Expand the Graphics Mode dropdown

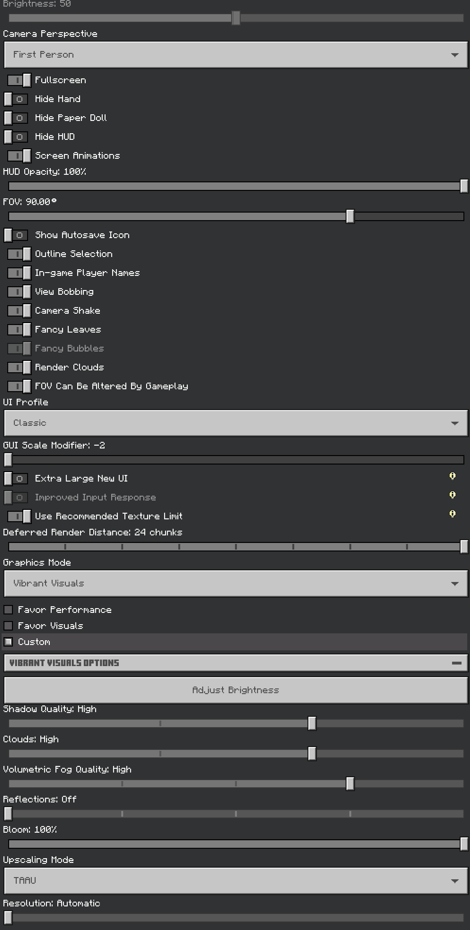point(235,584)
